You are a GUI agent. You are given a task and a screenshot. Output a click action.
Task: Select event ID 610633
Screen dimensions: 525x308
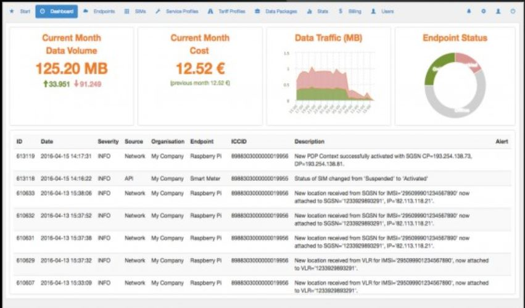(x=25, y=193)
